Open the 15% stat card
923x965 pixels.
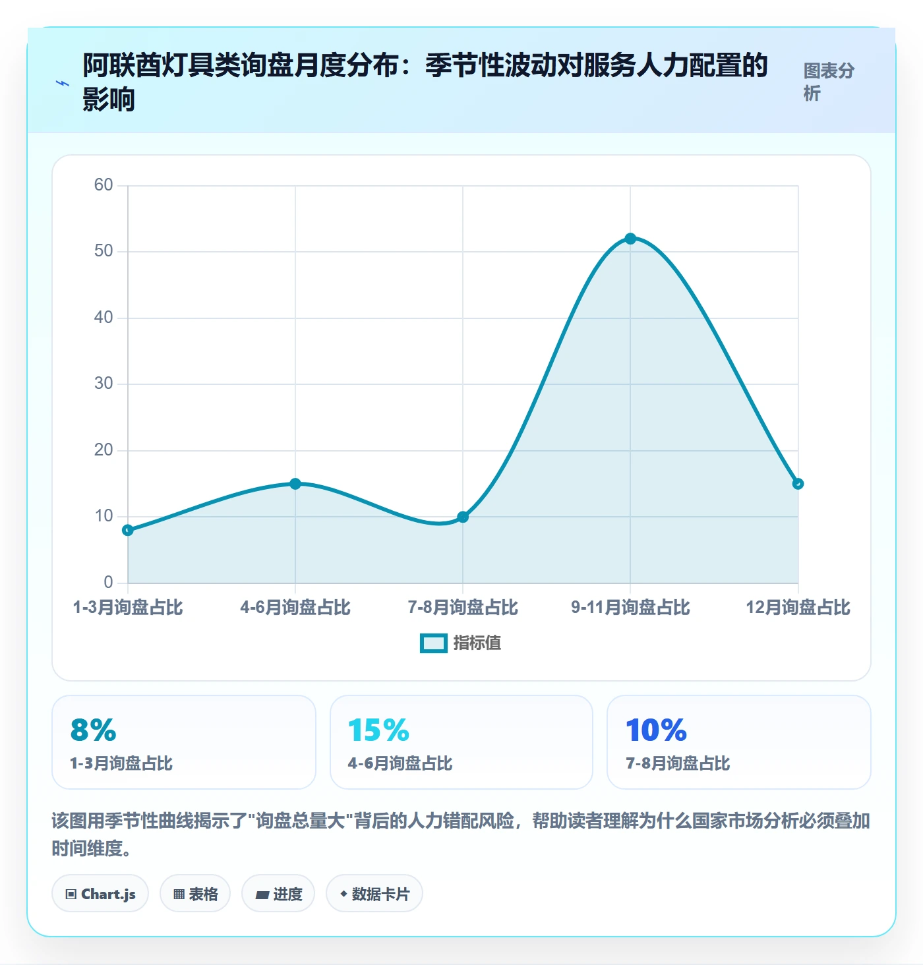pyautogui.click(x=461, y=742)
